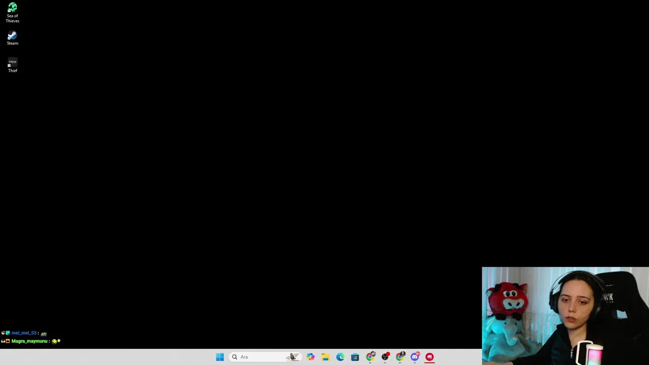
Task: Click the magnifier icon in taskbar search
Action: click(234, 357)
